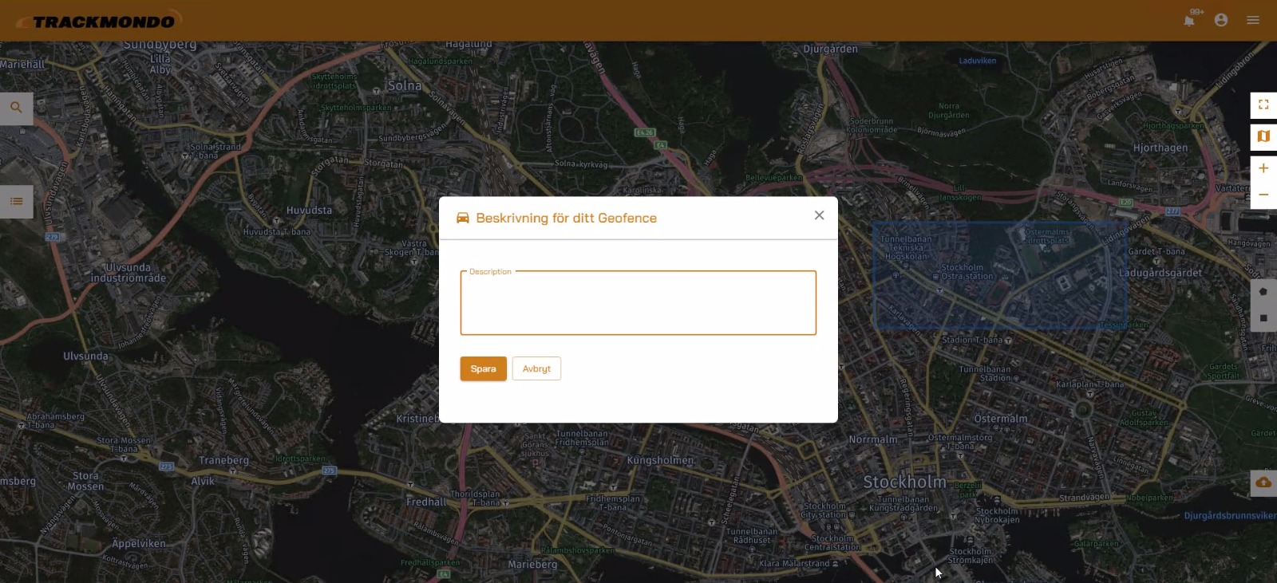Zoom in on the map
Screen dimensions: 1277x583
click(1263, 168)
